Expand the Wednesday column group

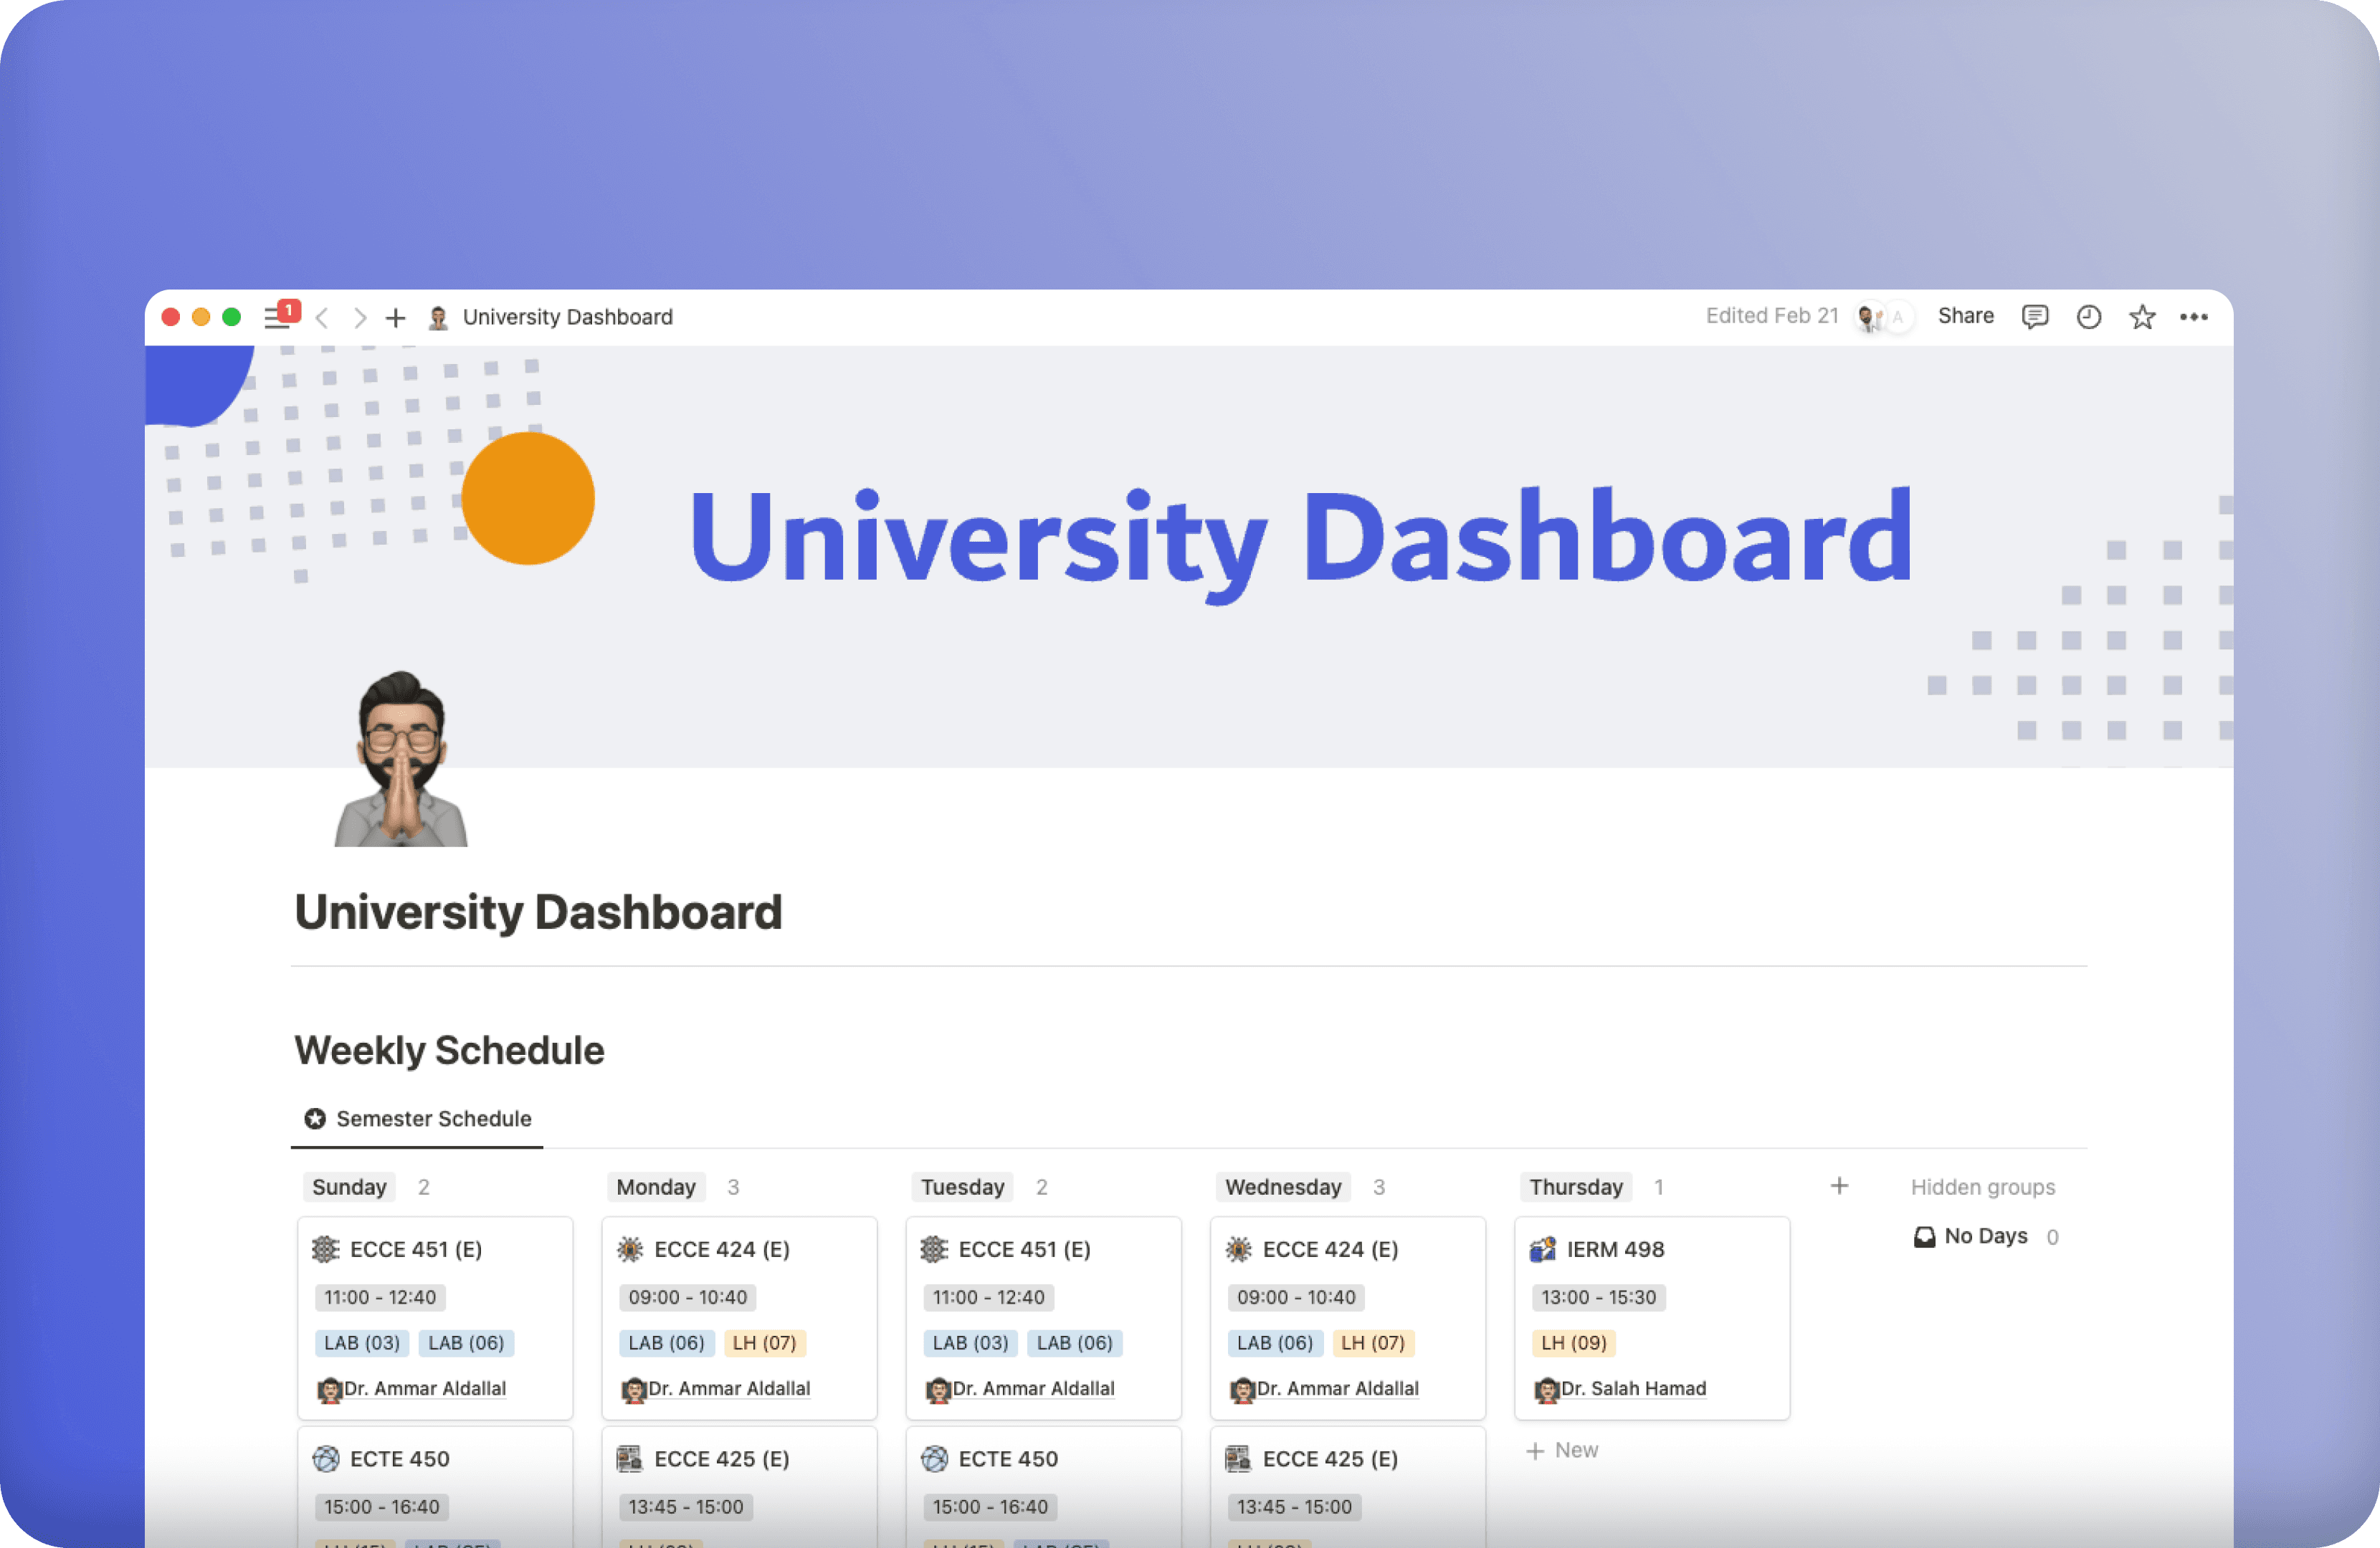pos(1283,1187)
